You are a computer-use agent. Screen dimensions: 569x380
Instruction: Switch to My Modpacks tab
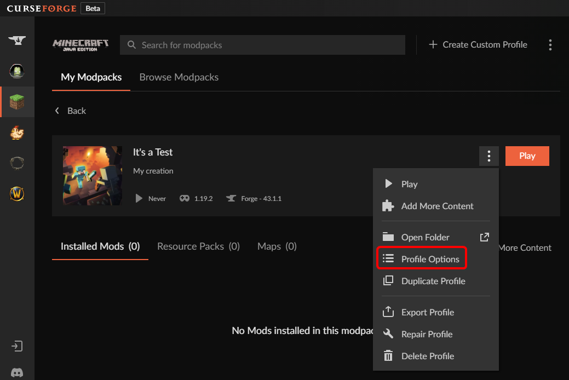point(91,77)
